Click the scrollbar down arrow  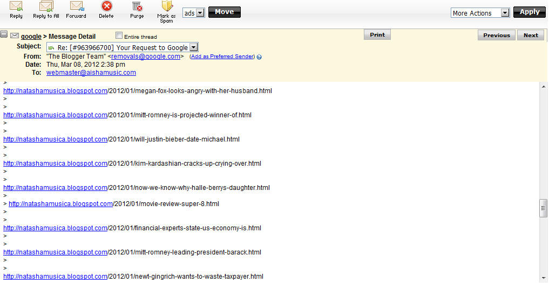(x=544, y=278)
